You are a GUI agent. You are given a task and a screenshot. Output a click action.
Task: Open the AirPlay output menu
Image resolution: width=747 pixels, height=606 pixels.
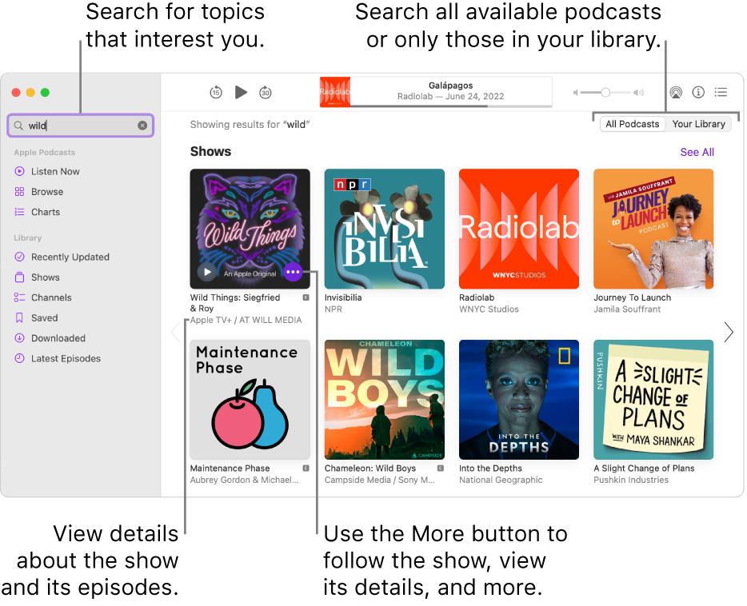pyautogui.click(x=676, y=93)
